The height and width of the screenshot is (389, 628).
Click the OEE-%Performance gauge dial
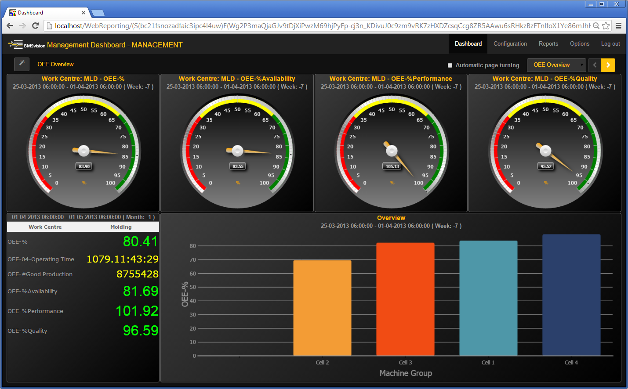point(391,151)
